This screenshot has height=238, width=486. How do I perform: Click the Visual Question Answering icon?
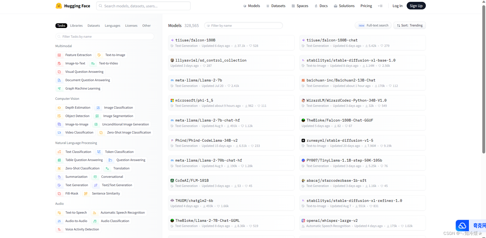[59, 72]
